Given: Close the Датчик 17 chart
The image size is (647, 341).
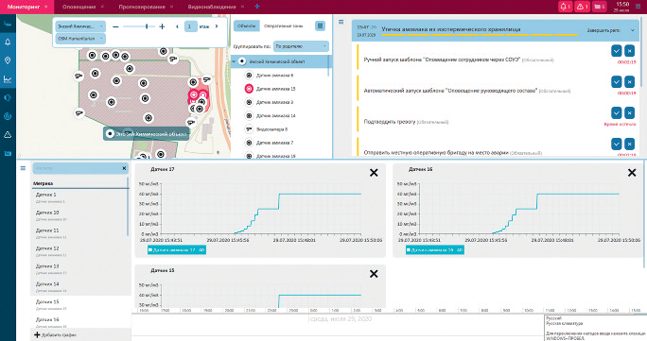Looking at the screenshot, I should [374, 173].
